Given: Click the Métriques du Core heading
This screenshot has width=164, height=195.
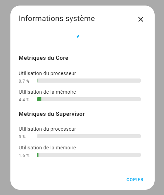Looking at the screenshot, I should (43, 58).
